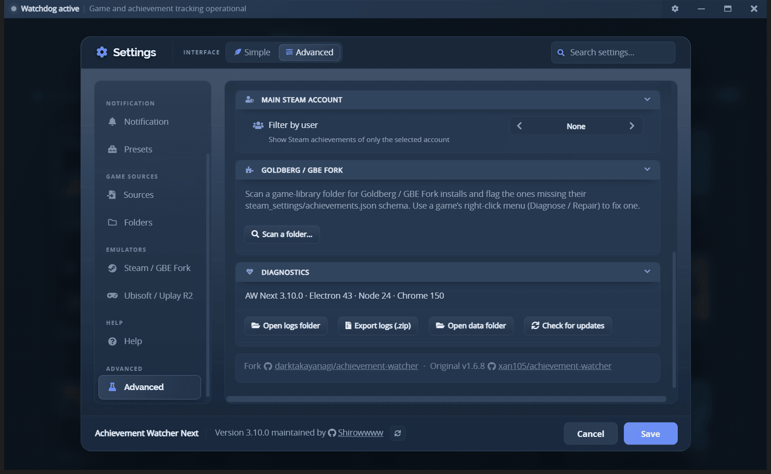This screenshot has width=771, height=474.
Task: Collapse the Goldberg / GBE Fork section
Action: (647, 169)
